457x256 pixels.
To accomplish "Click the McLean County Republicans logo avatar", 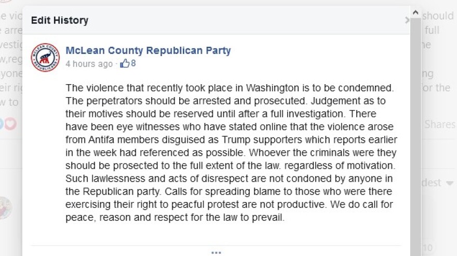I will [45, 57].
